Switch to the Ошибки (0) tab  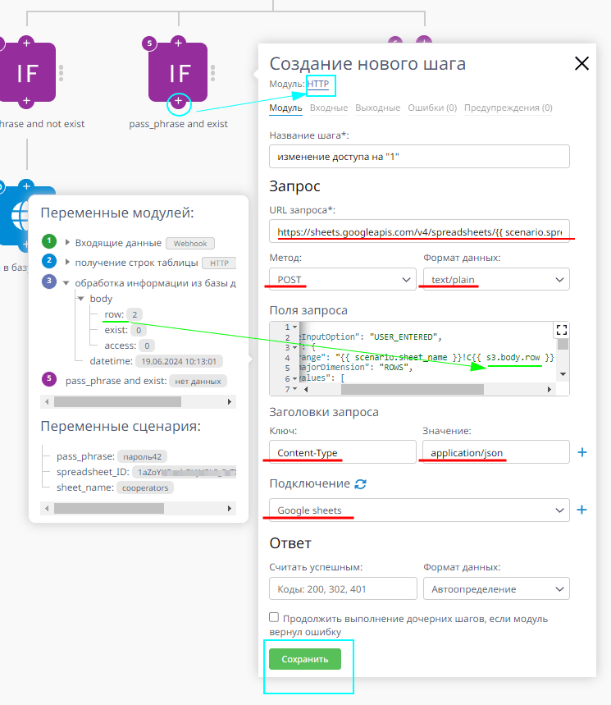[x=431, y=108]
